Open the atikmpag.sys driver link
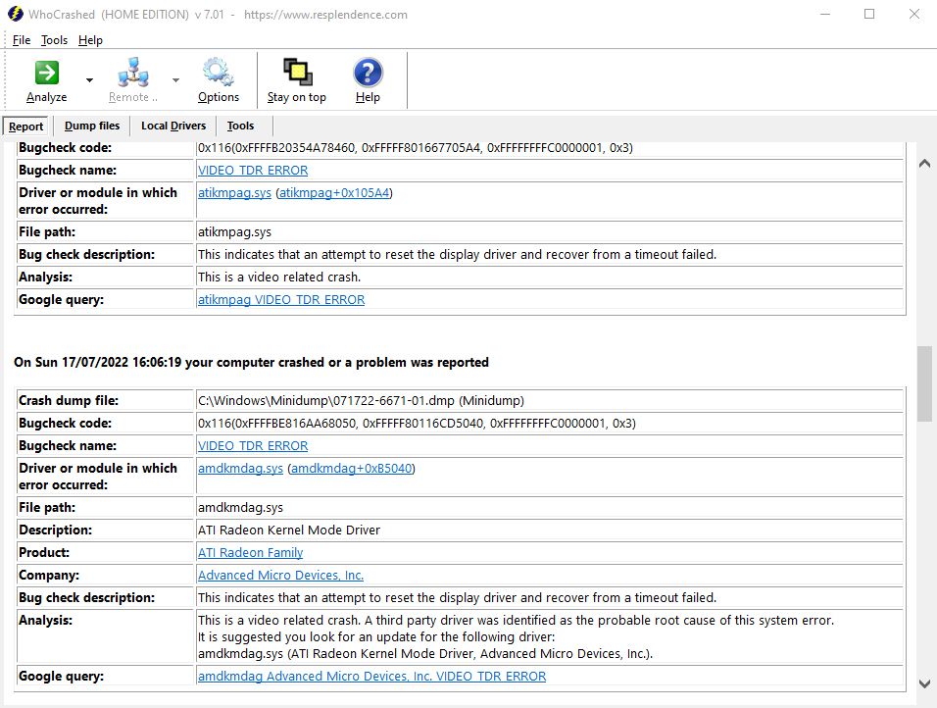Viewport: 937px width, 708px height. (234, 193)
